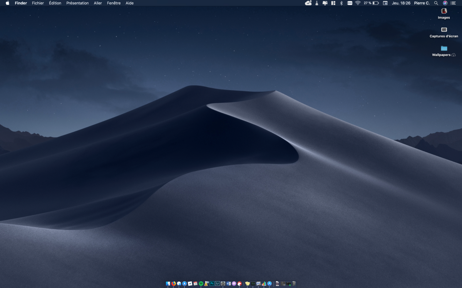Image resolution: width=462 pixels, height=288 pixels.
Task: Open the Spark mail app in dock
Action: 184,283
